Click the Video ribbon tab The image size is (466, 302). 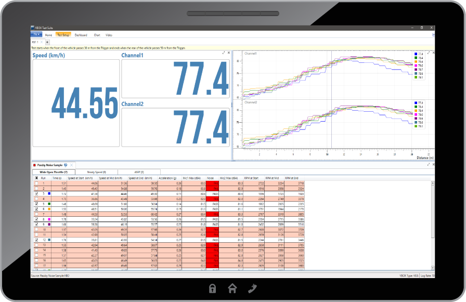109,35
